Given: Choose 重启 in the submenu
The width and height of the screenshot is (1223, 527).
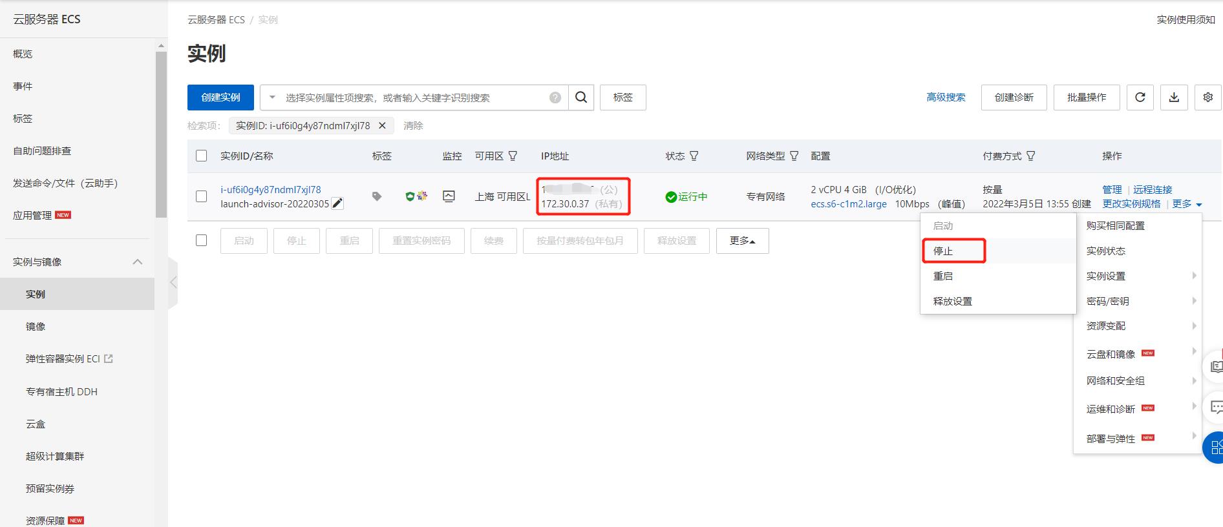Looking at the screenshot, I should click(997, 276).
